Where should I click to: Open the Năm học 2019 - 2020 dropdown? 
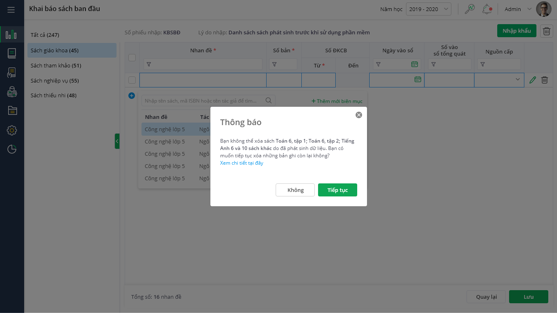pos(428,9)
